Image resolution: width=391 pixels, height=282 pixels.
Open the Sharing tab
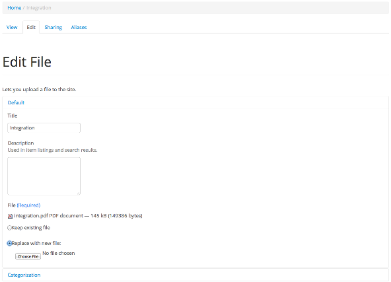(53, 27)
